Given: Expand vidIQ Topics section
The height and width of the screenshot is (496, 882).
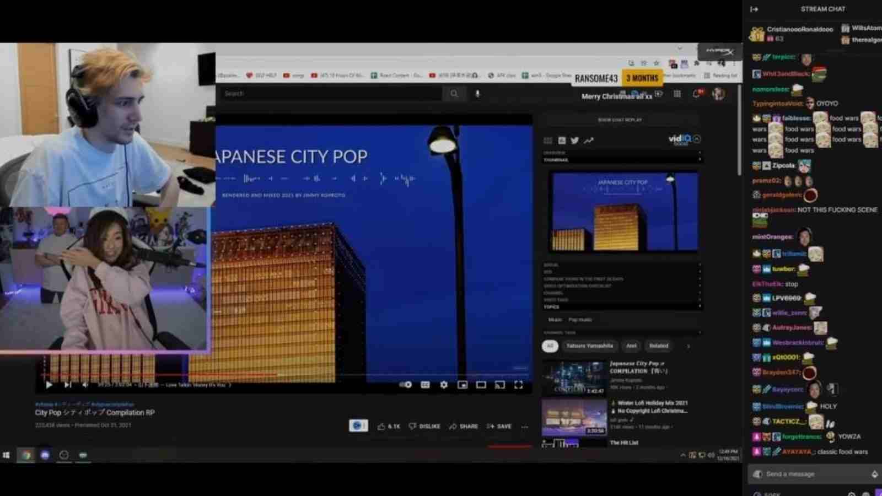Looking at the screenshot, I should pyautogui.click(x=622, y=306).
